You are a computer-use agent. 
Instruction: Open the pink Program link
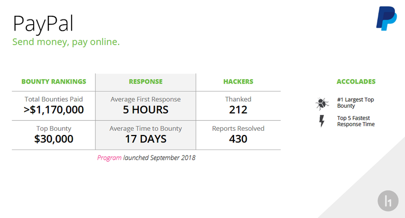(109, 157)
